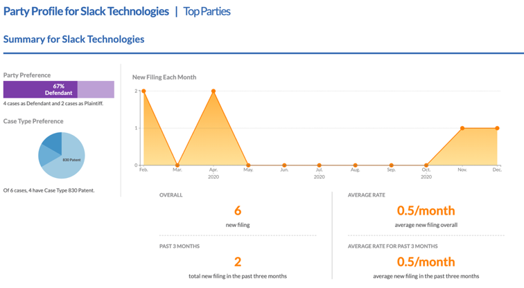Click the medium blue pie slice
The width and height of the screenshot is (524, 288).
coord(46,155)
